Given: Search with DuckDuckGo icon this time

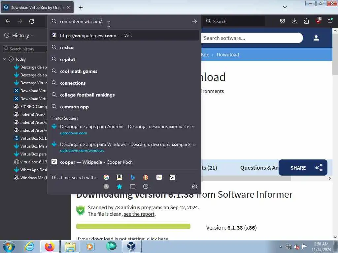Looking at the screenshot, I should 146,177.
